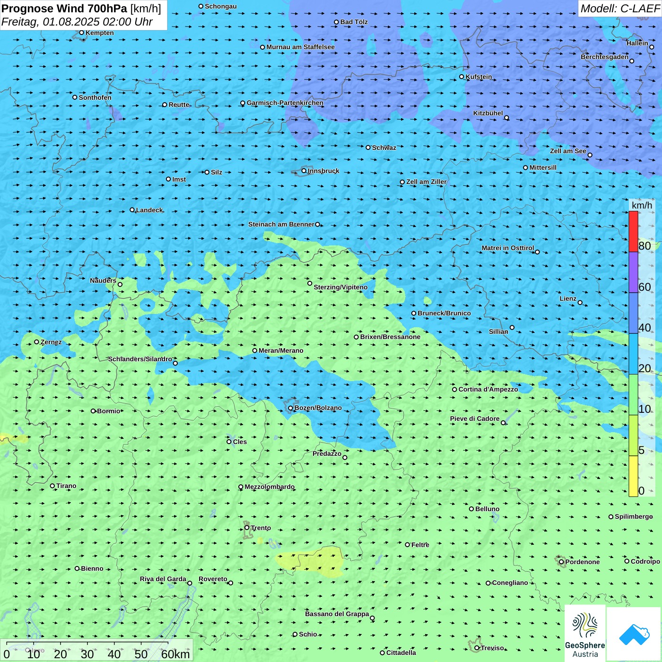Image resolution: width=662 pixels, height=662 pixels.
Task: Click the Lienz location dot
Action: click(580, 303)
